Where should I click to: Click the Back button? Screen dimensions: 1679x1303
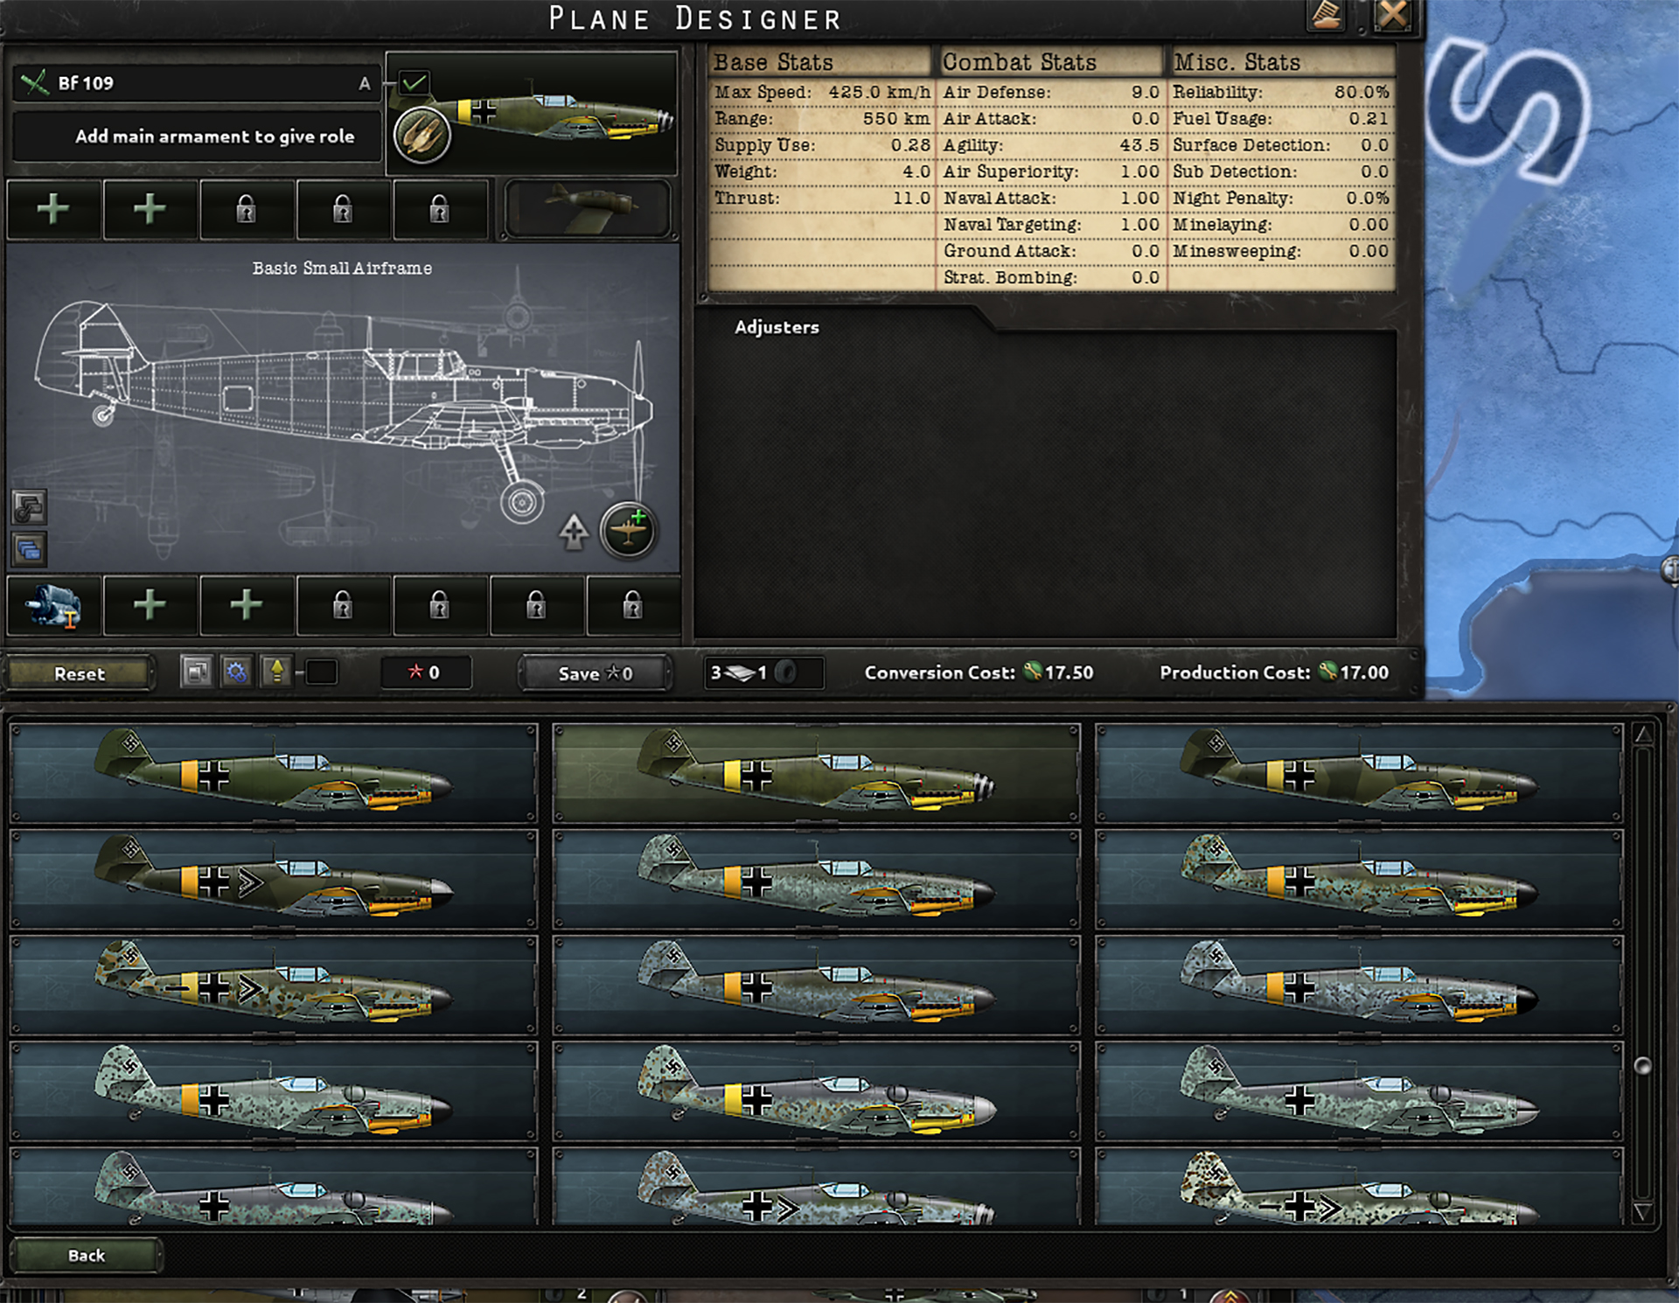pos(86,1256)
